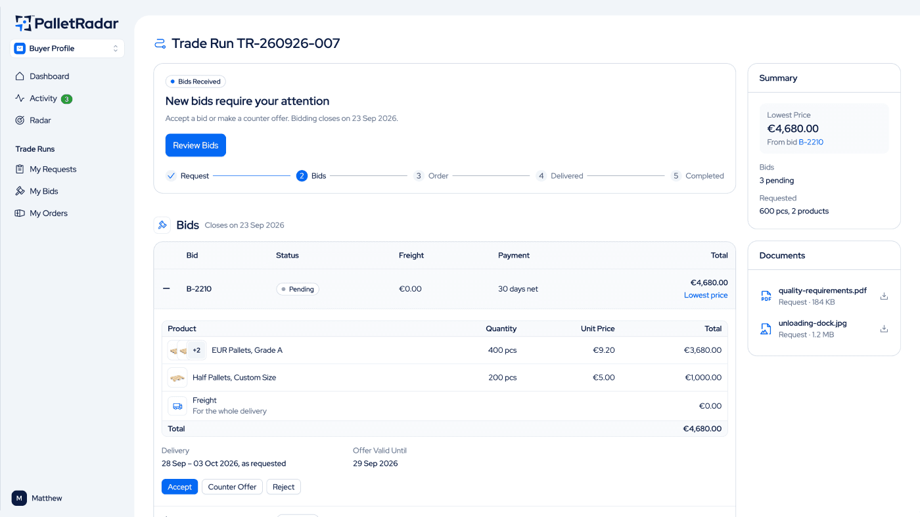The height and width of the screenshot is (517, 920).
Task: Click the My Bids gavel icon
Action: click(x=20, y=191)
